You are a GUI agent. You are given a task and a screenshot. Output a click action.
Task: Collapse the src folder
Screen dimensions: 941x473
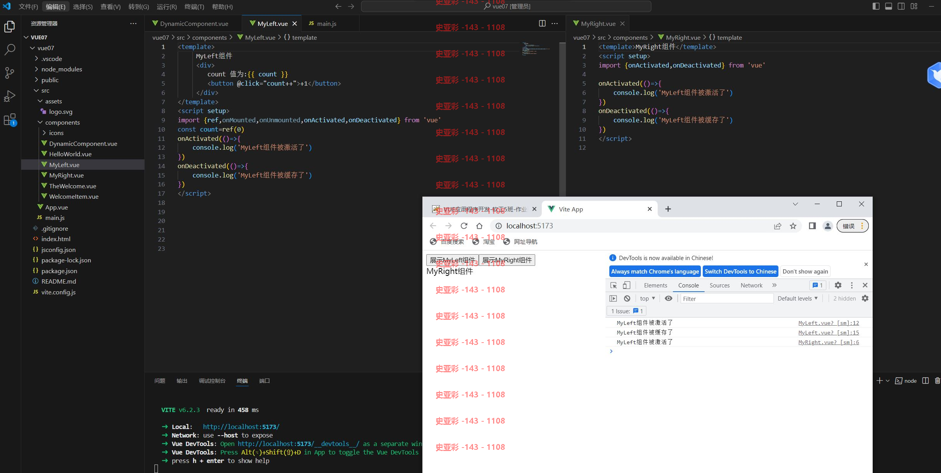pyautogui.click(x=36, y=90)
